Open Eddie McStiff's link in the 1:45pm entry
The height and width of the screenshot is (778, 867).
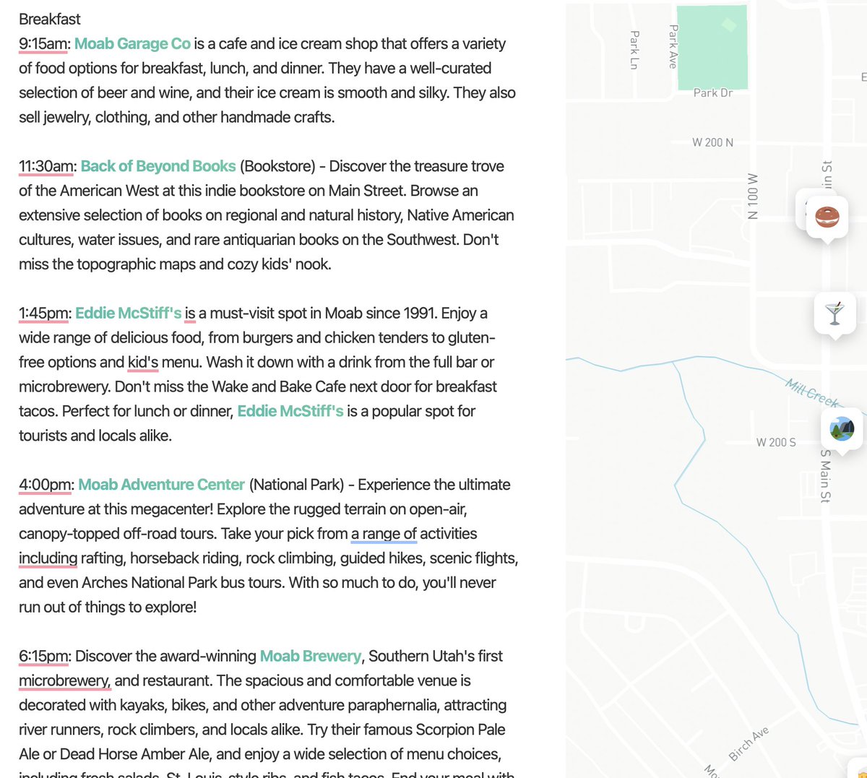tap(128, 313)
